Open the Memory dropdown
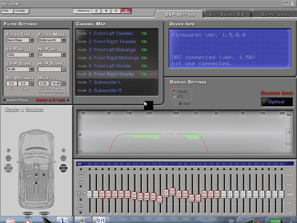This screenshot has width=297, height=223. point(82,11)
